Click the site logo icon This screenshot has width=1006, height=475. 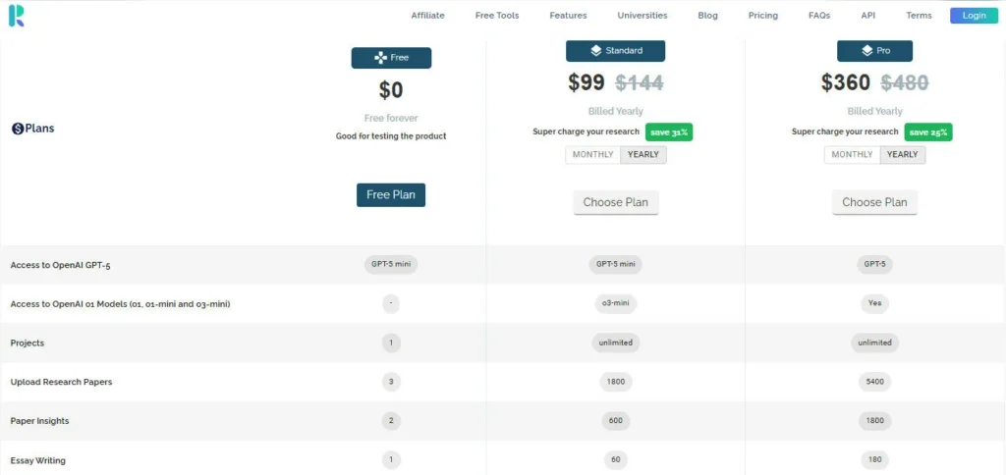tap(17, 15)
